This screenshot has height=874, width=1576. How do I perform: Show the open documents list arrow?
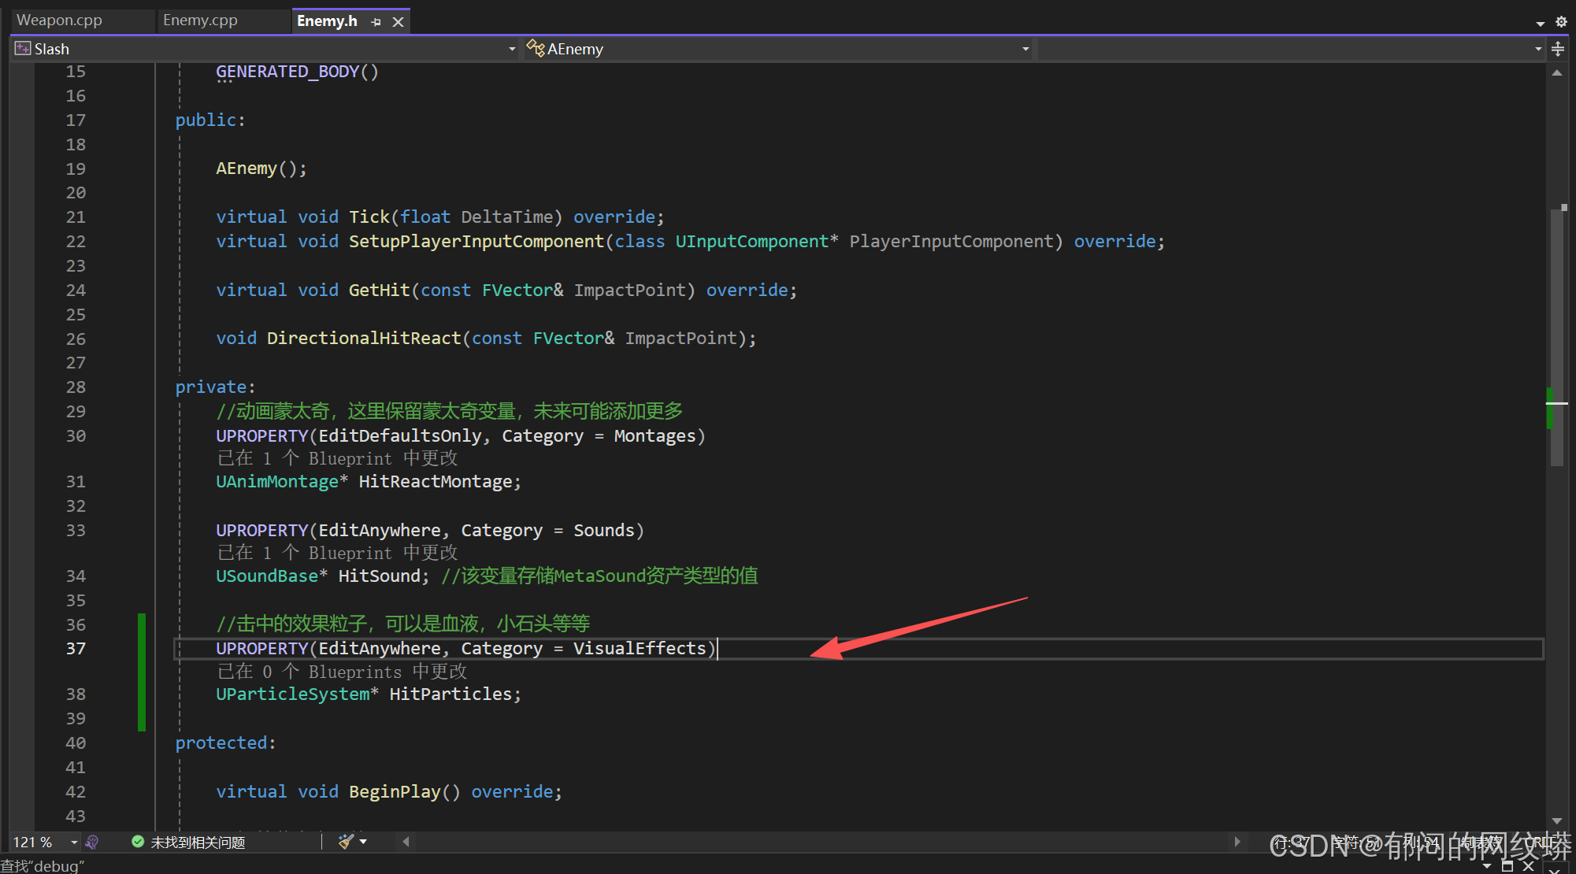pyautogui.click(x=1541, y=24)
